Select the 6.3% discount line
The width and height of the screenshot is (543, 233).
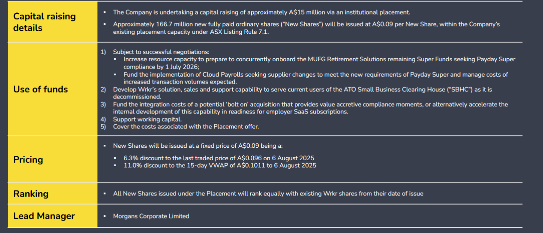coord(219,158)
